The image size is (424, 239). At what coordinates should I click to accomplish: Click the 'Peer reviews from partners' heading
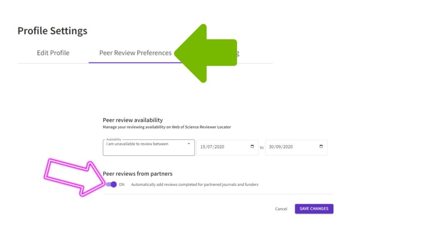(x=137, y=174)
